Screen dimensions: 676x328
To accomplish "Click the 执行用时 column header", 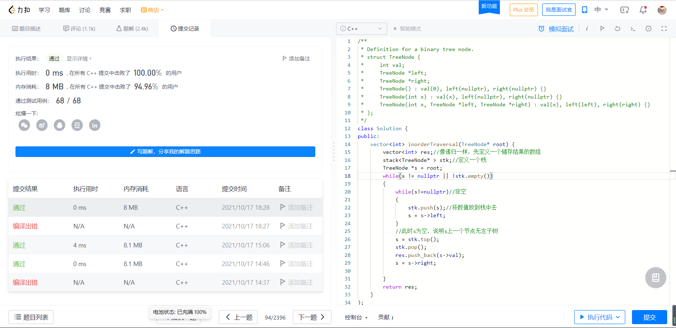I will (x=86, y=189).
